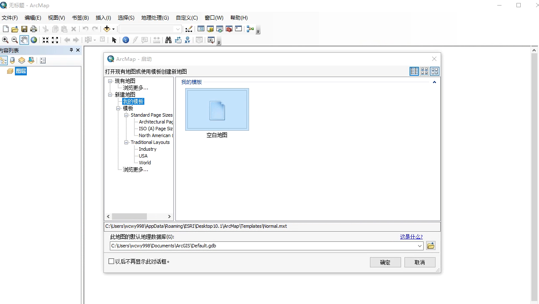Open the Python window icon
Screen dimensions: 539x304
[238, 29]
